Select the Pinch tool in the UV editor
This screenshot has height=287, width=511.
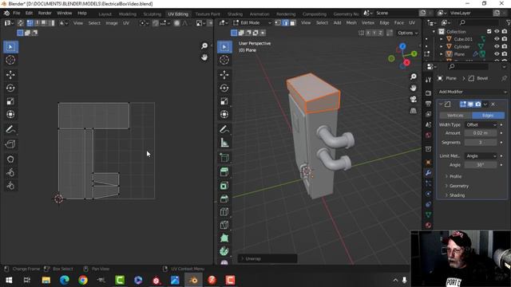pos(10,186)
